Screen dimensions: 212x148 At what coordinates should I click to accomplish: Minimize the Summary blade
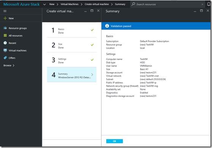pyautogui.click(x=195, y=11)
